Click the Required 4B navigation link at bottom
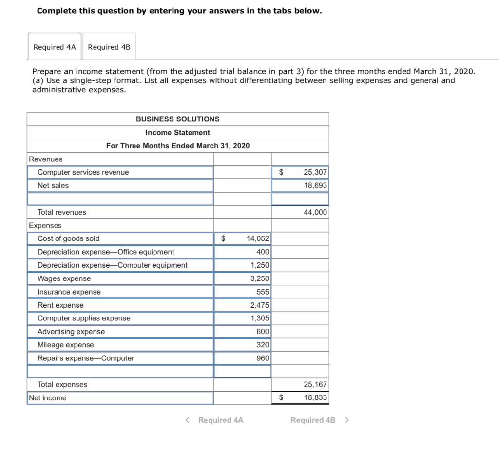499x456 pixels. (x=312, y=420)
